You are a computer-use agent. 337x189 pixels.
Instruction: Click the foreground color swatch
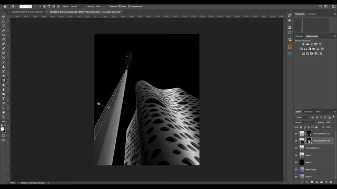[2, 129]
